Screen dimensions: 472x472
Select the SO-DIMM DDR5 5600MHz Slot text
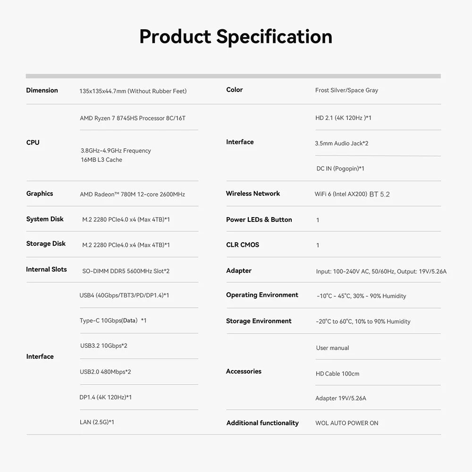pos(126,271)
